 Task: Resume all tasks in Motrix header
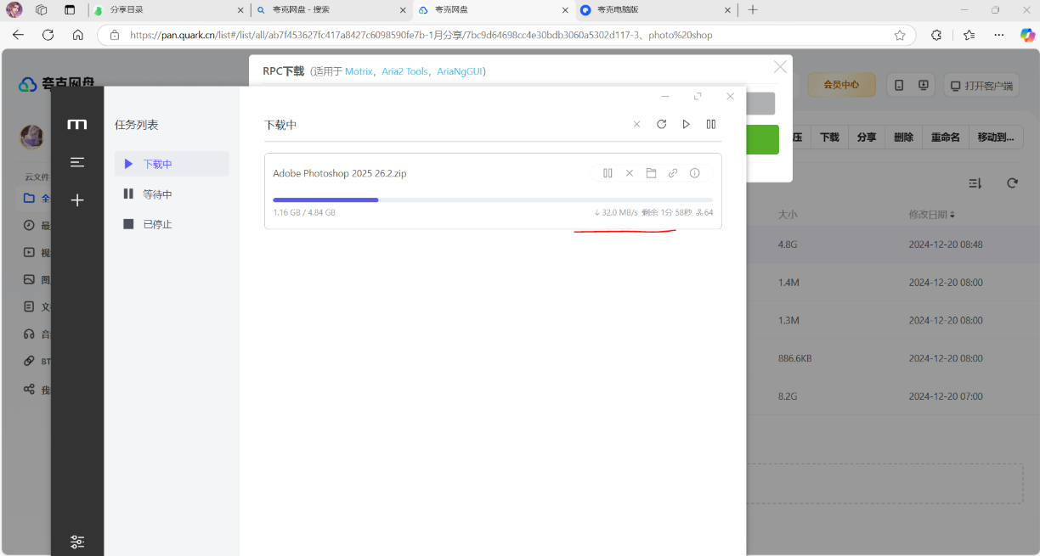point(687,125)
